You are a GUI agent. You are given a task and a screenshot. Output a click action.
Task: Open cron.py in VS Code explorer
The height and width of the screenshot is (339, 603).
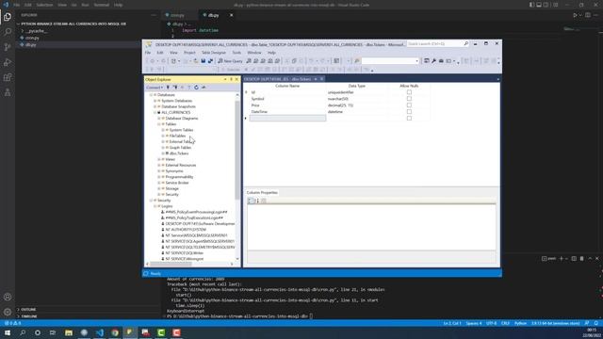pyautogui.click(x=32, y=38)
